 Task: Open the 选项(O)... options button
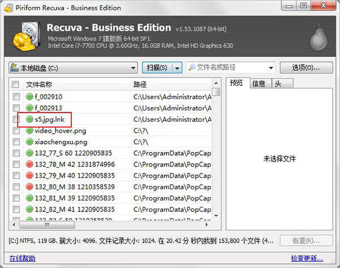coord(306,68)
